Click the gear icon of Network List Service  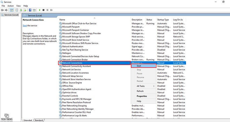60,69
